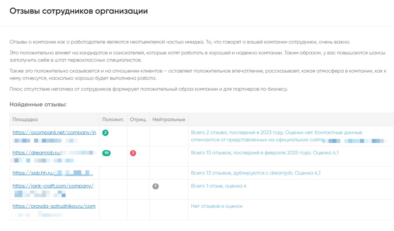Click the green badge showing 2 positive reviews
Viewport: 394px width, 231px height.
coord(105,133)
